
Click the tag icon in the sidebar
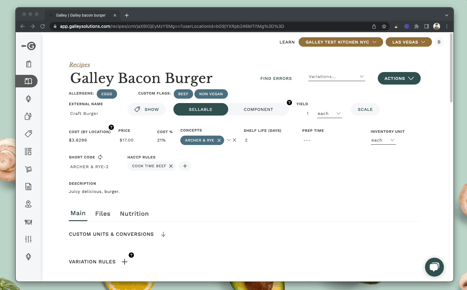(28, 134)
